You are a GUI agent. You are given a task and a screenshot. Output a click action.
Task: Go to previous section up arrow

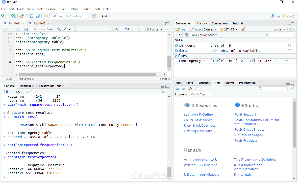click(x=133, y=29)
